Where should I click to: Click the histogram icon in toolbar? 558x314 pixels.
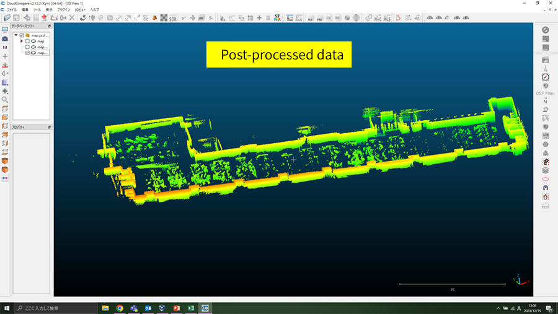coord(223,18)
